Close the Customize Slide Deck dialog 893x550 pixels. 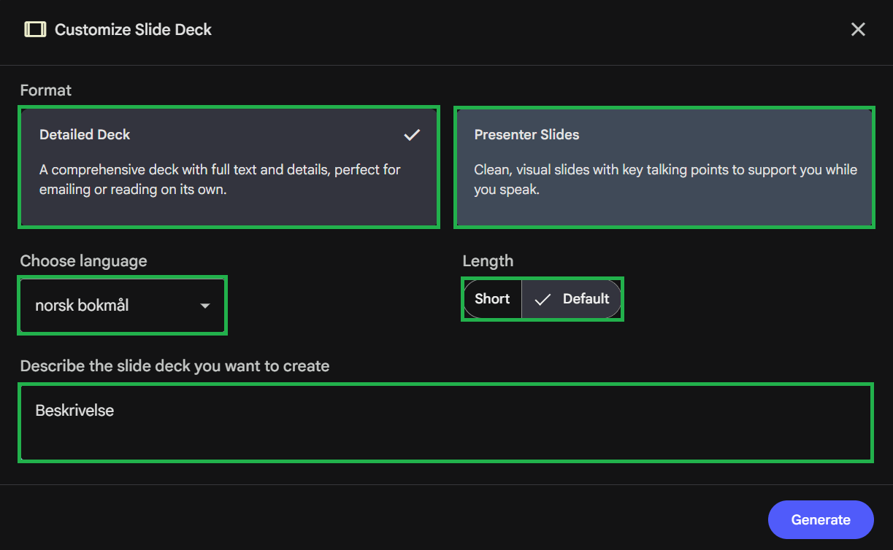pyautogui.click(x=858, y=29)
